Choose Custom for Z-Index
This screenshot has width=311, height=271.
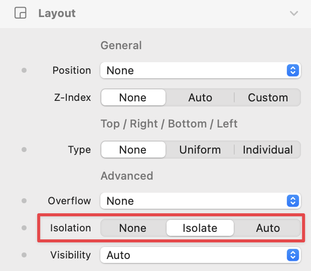coord(268,98)
